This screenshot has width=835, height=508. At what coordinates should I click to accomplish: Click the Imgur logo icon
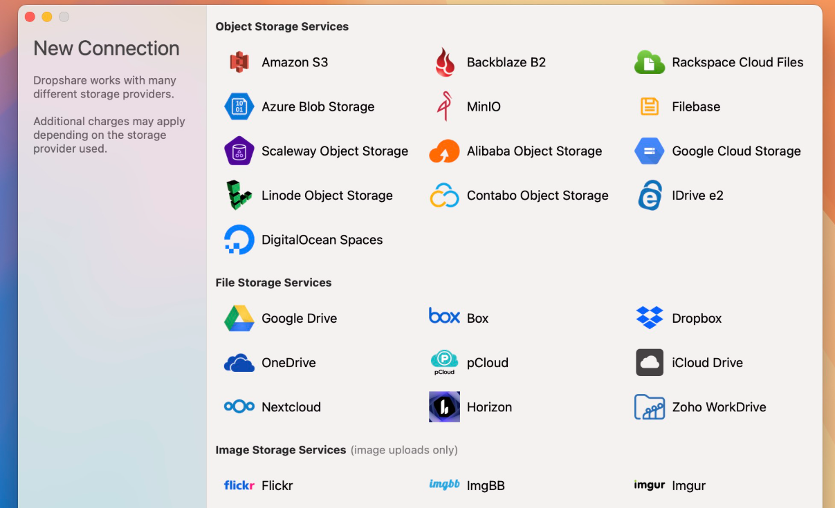click(650, 485)
